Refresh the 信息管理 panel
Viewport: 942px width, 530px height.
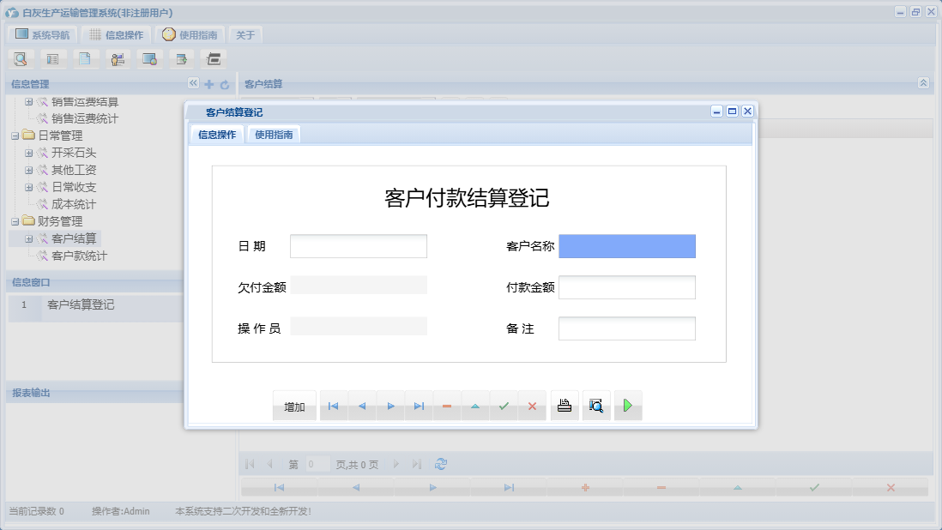(x=223, y=84)
